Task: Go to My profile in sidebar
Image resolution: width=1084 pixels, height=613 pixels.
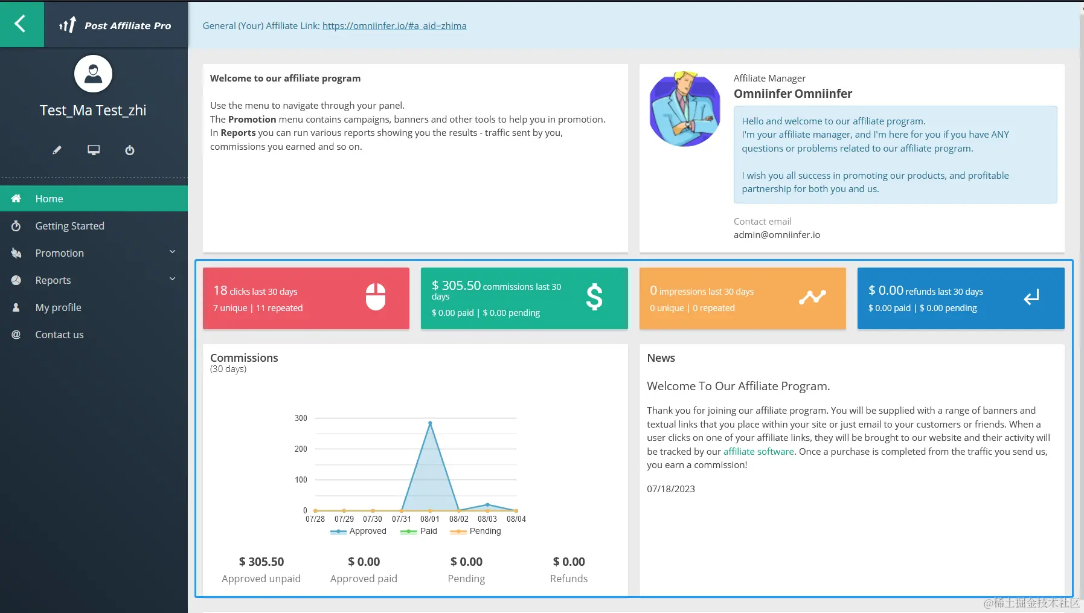Action: click(x=94, y=307)
